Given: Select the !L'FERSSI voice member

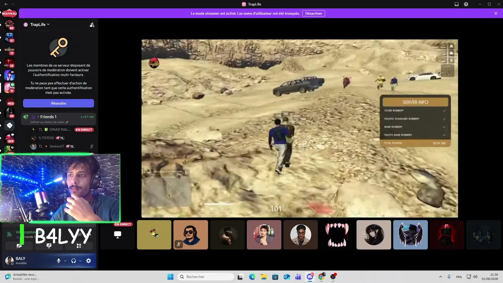Looking at the screenshot, I should [x=47, y=138].
